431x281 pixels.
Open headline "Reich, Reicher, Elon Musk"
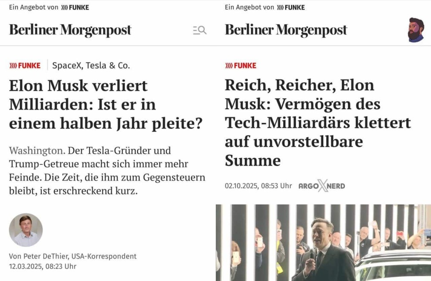pyautogui.click(x=318, y=123)
